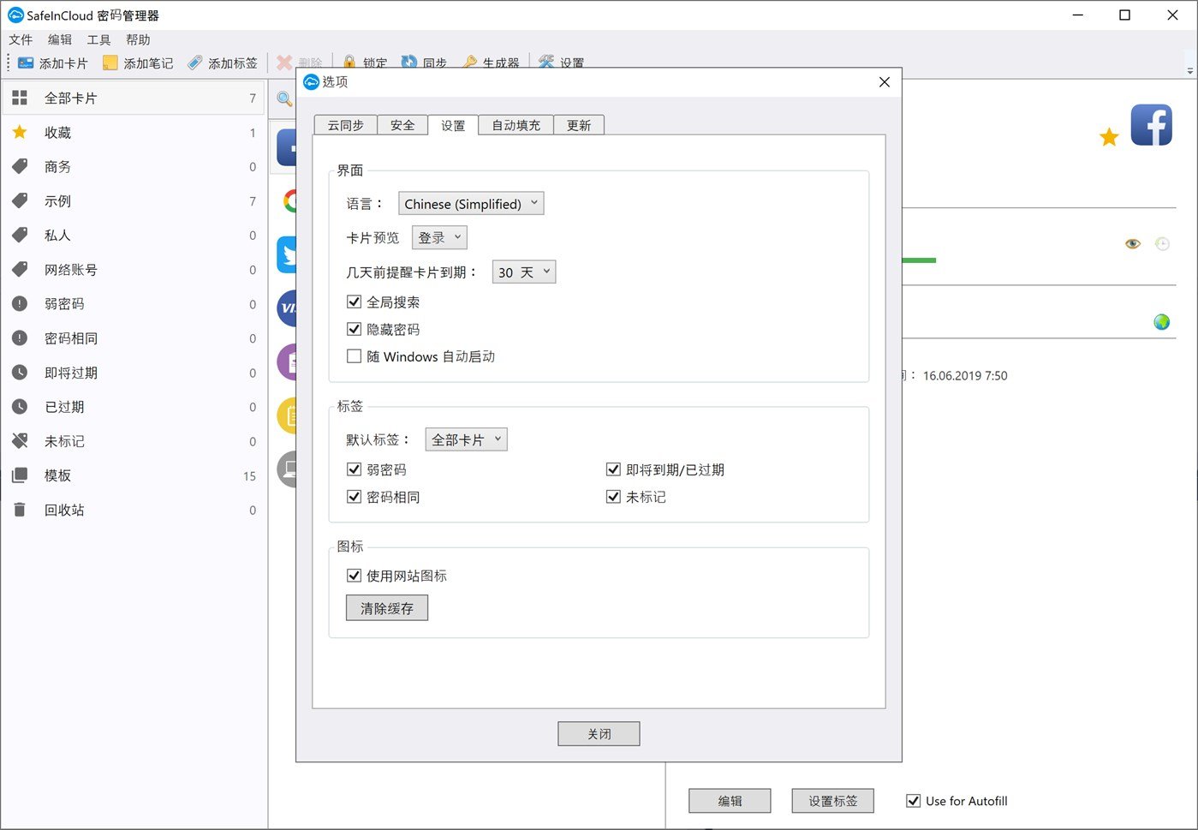This screenshot has width=1198, height=830.
Task: Reveal the password with the eye toggle
Action: click(x=1132, y=243)
